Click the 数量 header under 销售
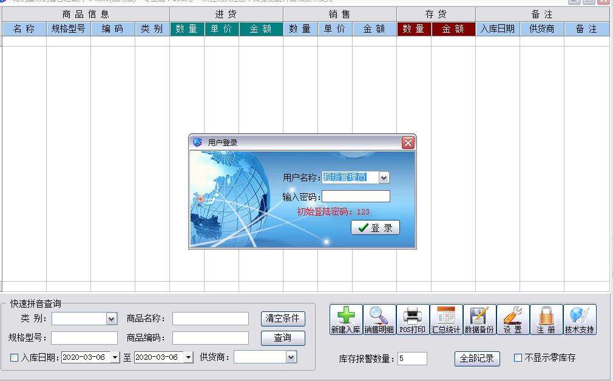 [300, 29]
